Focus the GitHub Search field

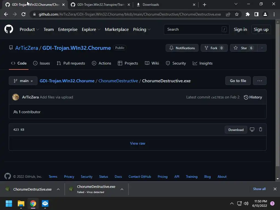tap(196, 29)
